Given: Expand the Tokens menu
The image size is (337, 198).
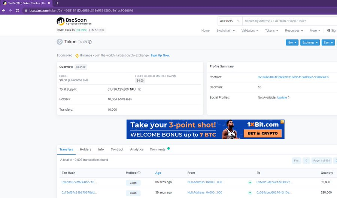Looking at the screenshot, I should click(271, 31).
